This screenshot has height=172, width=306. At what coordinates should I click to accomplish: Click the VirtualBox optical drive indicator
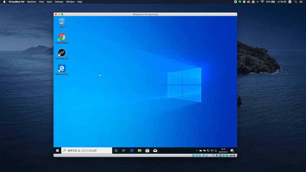(x=197, y=156)
